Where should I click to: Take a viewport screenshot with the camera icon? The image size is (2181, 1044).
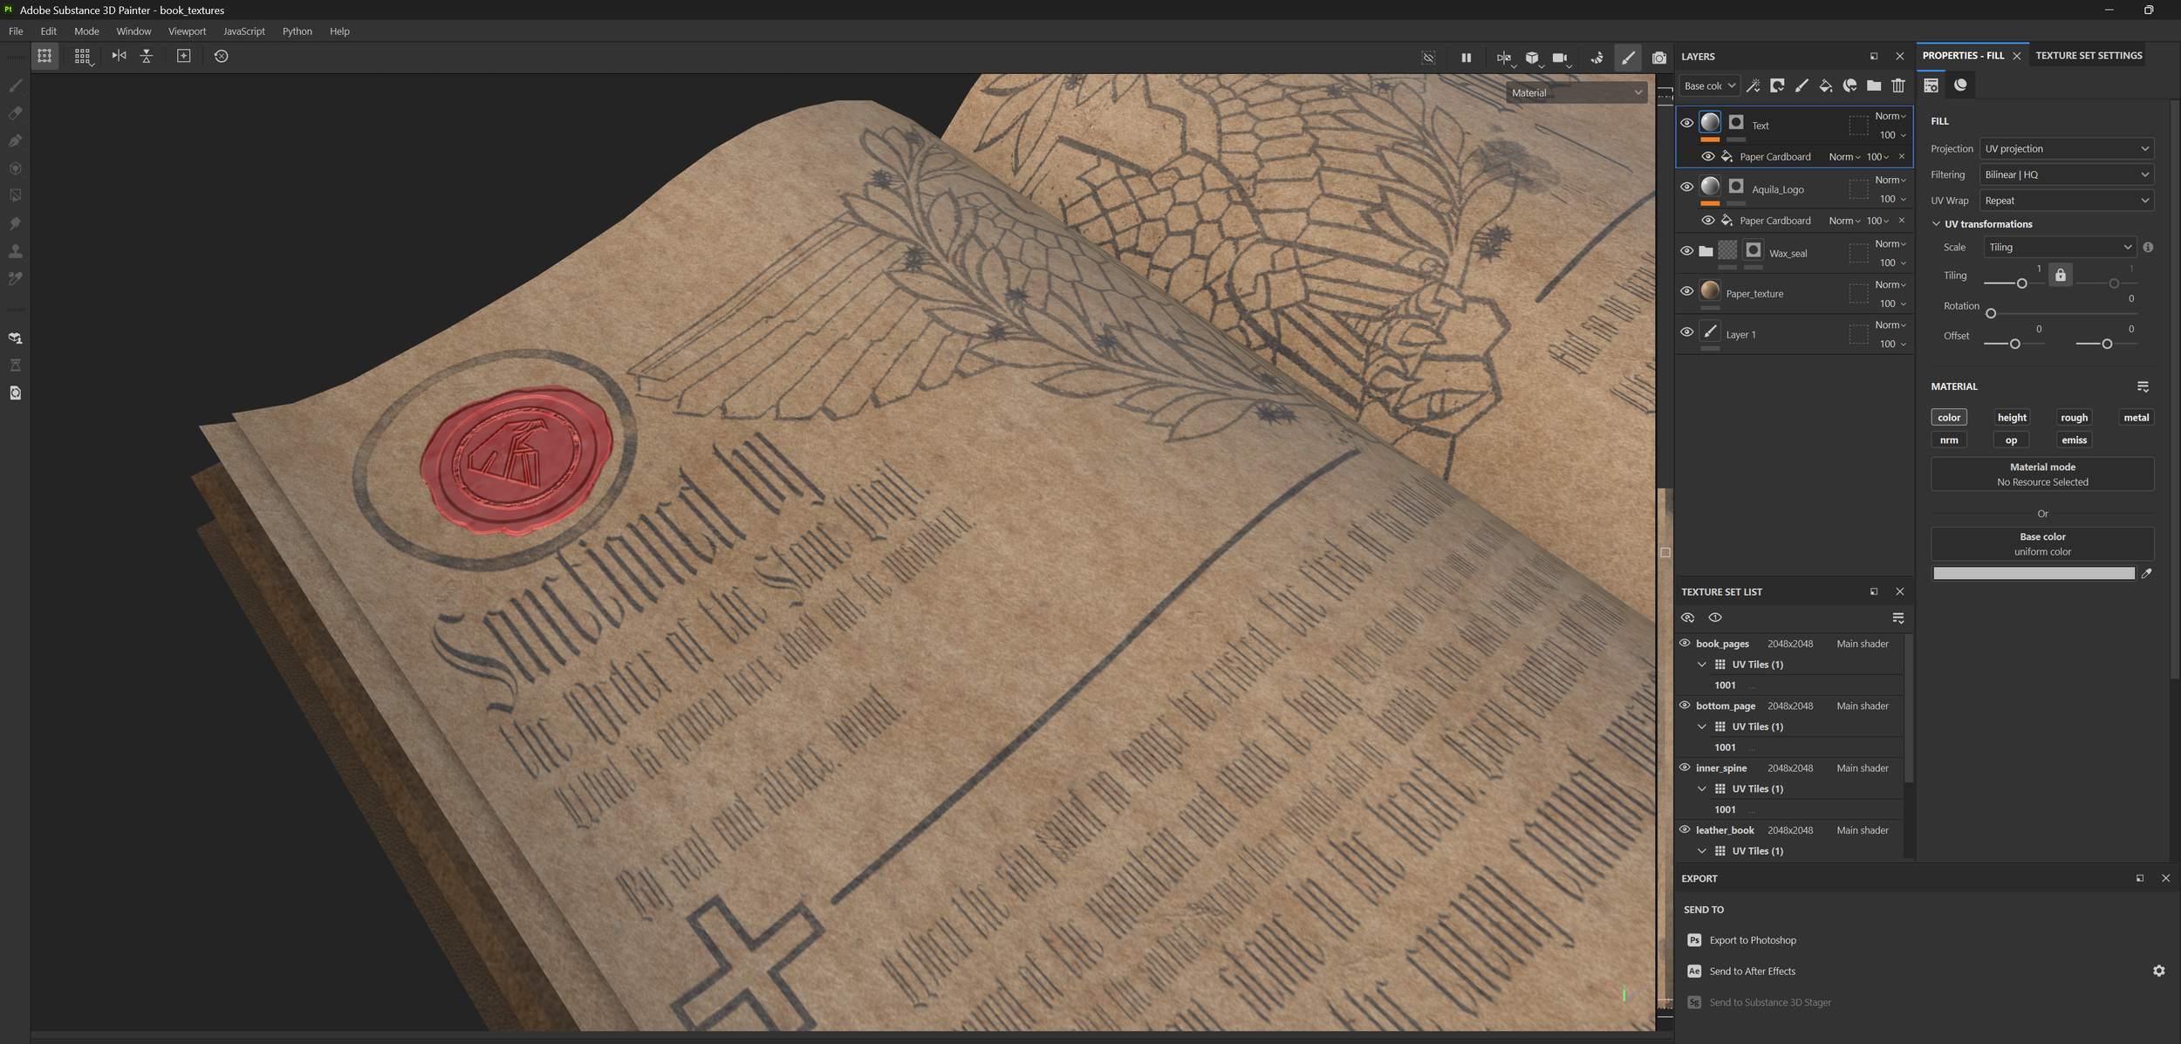[x=1658, y=58]
